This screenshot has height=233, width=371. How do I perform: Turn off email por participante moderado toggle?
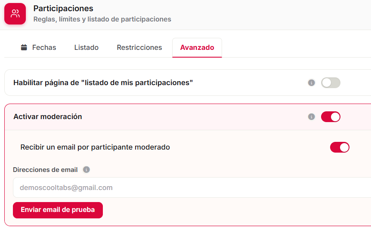point(340,147)
